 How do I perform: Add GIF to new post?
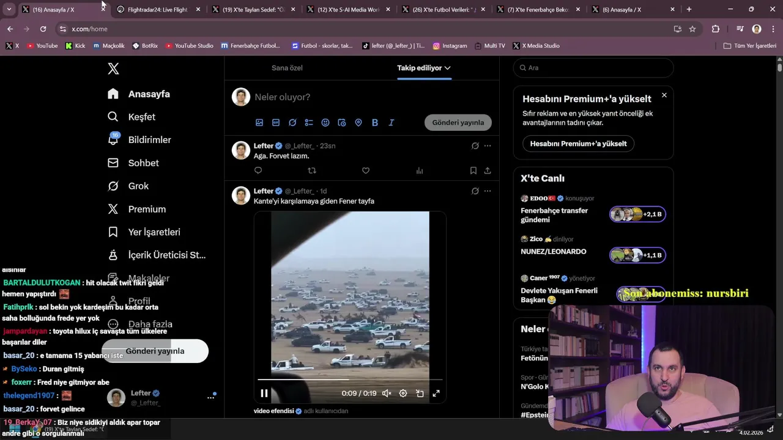click(x=276, y=122)
